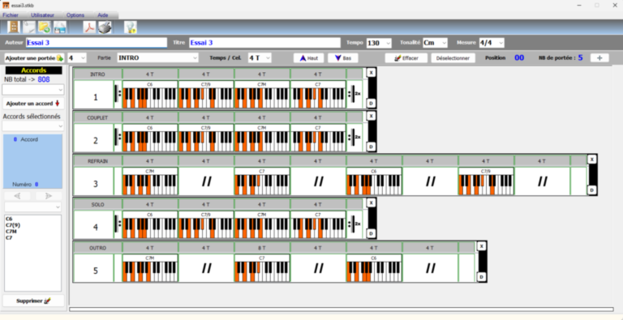Click the Bas button
Image resolution: width=623 pixels, height=320 pixels.
(343, 58)
